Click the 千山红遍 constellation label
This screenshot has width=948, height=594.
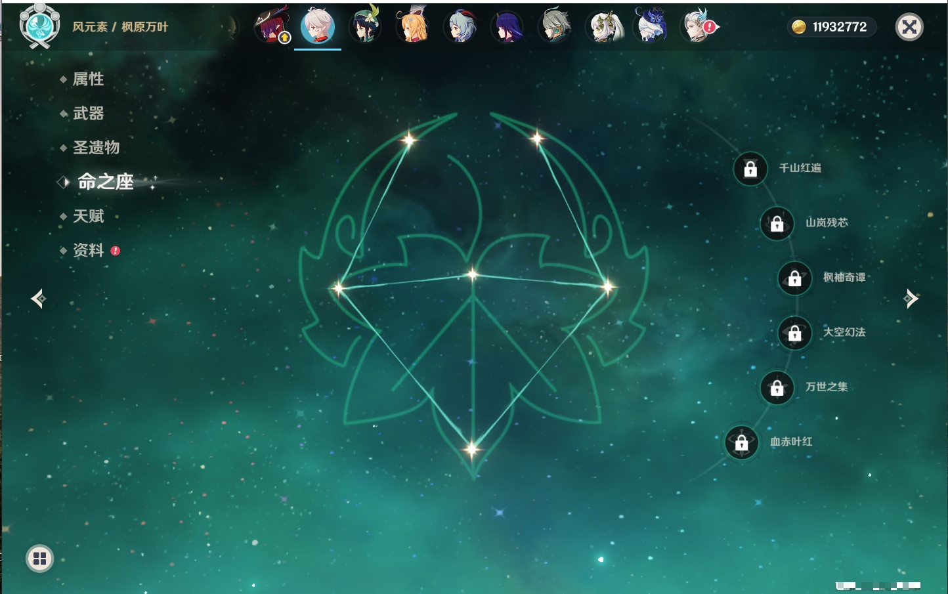(x=800, y=168)
